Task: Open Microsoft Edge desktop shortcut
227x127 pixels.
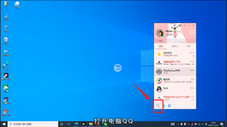Action: point(6,66)
